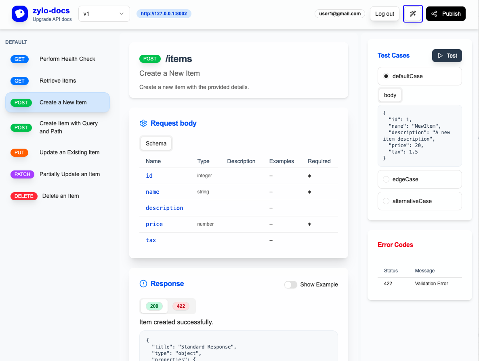Select the body tab in Test Cases
Screen dimensions: 479x361
coord(390,95)
